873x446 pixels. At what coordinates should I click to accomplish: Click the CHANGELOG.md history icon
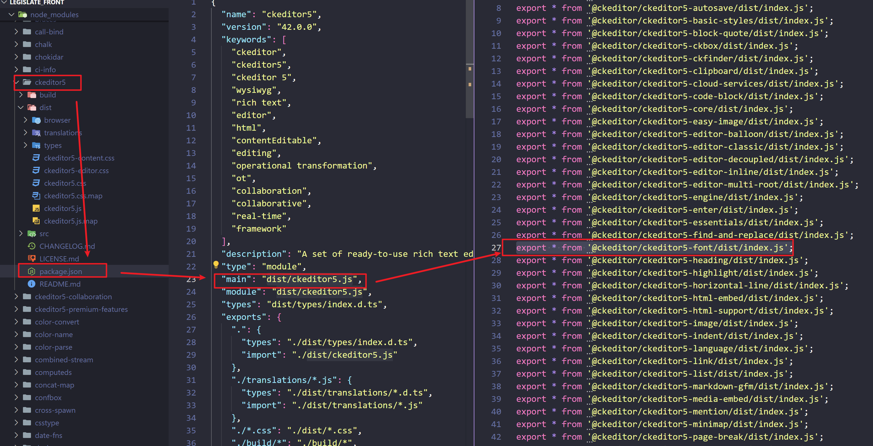pos(32,246)
